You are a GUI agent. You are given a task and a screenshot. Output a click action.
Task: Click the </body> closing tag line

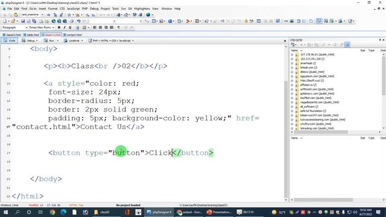click(46, 179)
